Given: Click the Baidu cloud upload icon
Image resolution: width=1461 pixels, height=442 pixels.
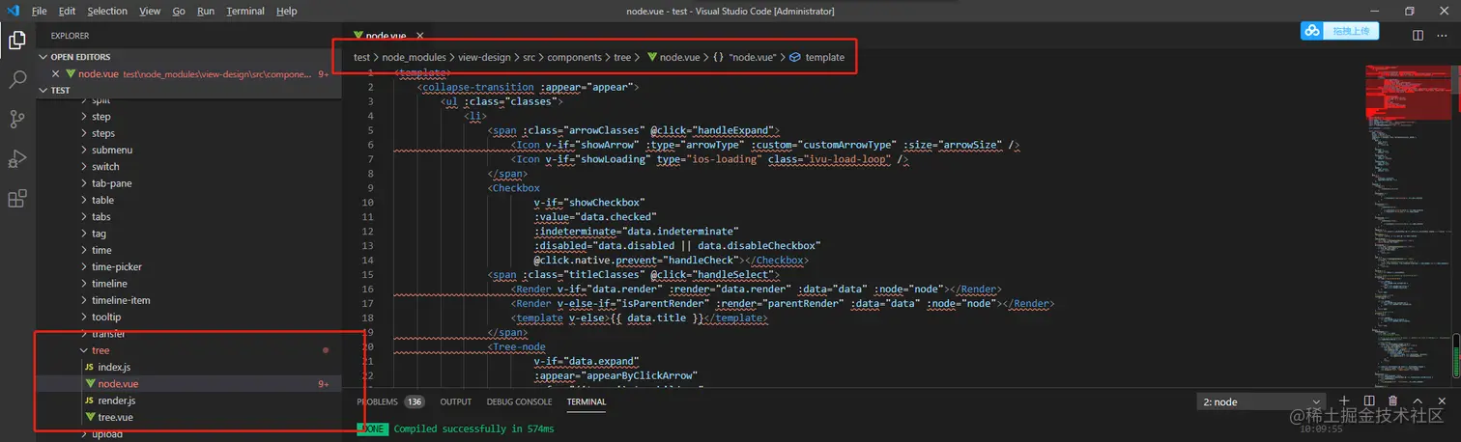Looking at the screenshot, I should pyautogui.click(x=1312, y=31).
